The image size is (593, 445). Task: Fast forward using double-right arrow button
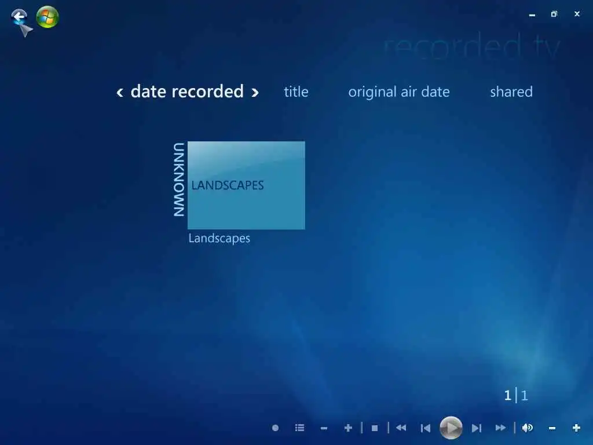click(x=500, y=428)
